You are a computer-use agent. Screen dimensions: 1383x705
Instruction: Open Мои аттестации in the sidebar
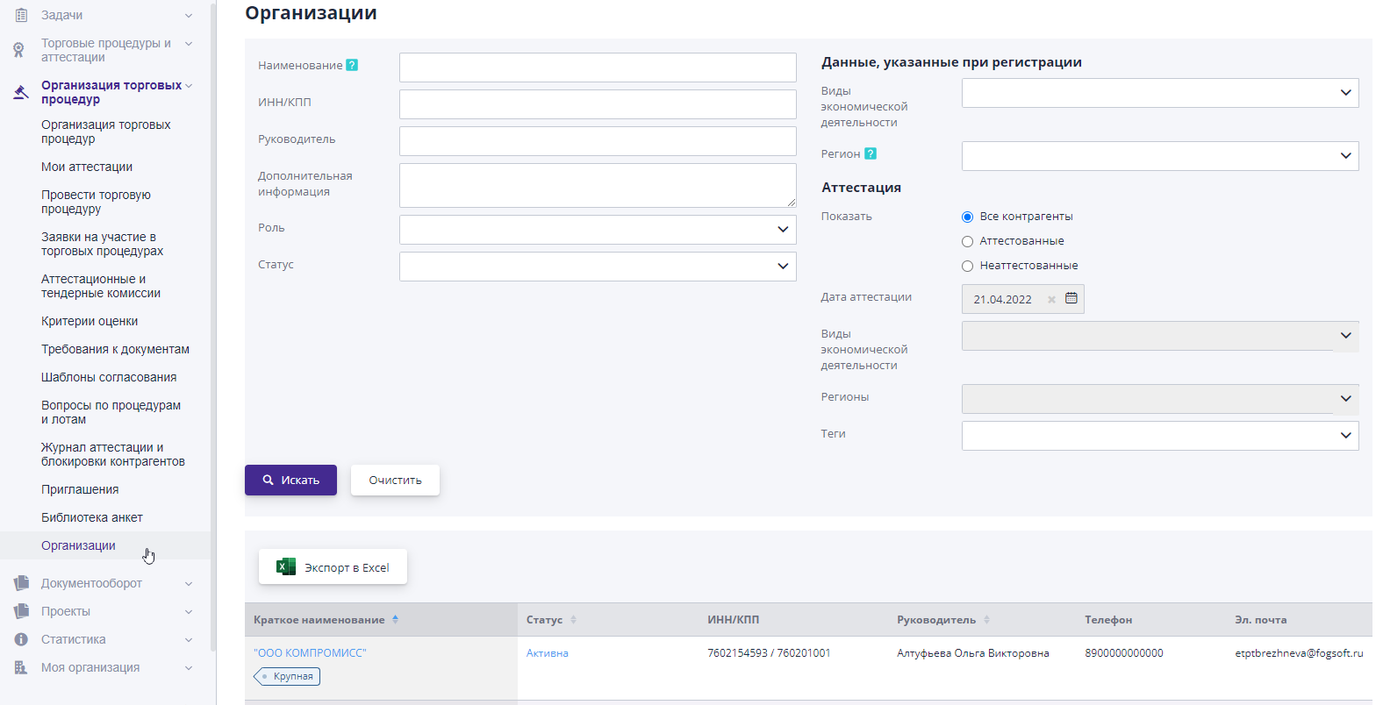point(87,167)
